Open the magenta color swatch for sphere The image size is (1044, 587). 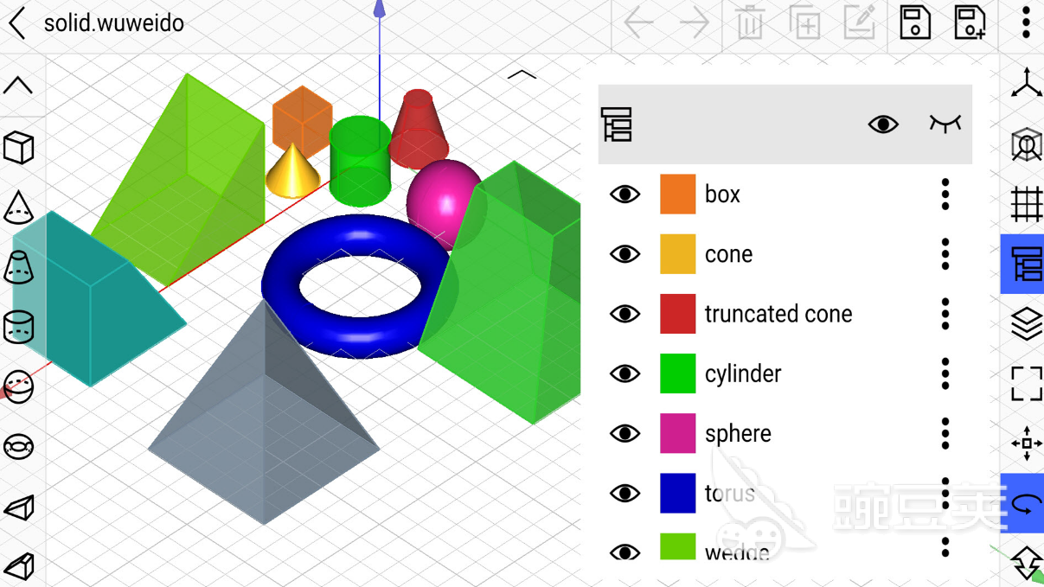coord(678,433)
